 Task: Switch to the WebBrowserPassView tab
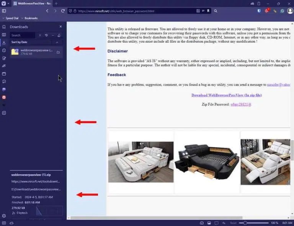pyautogui.click(x=33, y=3)
